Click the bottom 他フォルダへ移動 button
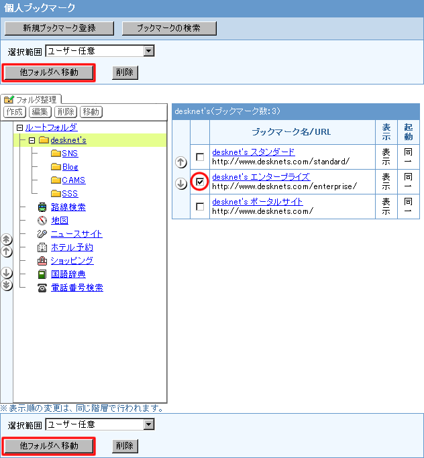Screen dimensions: 424x458 (x=49, y=446)
